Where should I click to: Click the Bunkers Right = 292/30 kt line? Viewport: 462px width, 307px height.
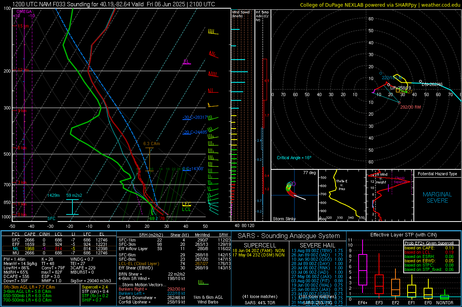pos(152,289)
